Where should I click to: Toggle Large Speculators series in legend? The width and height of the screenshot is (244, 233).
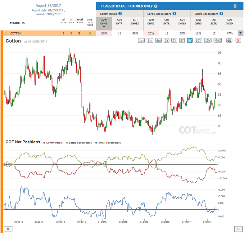coord(79,143)
